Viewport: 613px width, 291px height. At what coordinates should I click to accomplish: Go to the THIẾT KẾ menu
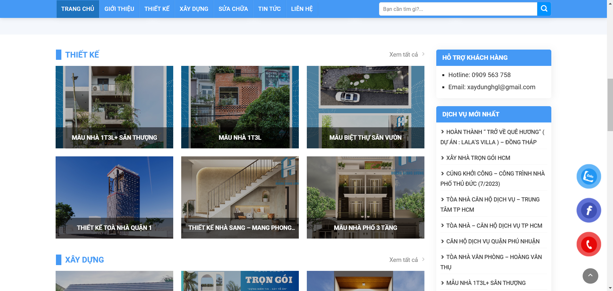pos(157,9)
